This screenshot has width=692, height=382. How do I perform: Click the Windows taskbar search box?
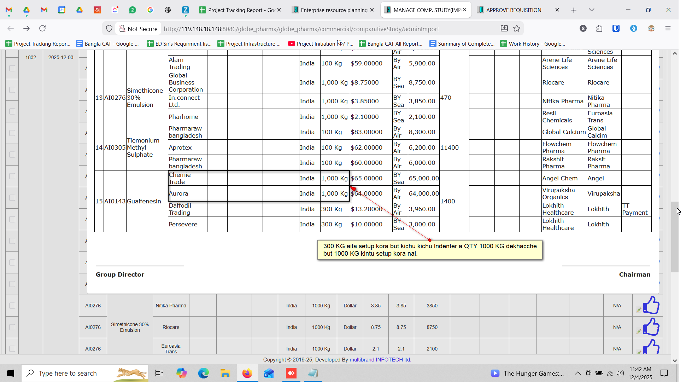click(68, 373)
